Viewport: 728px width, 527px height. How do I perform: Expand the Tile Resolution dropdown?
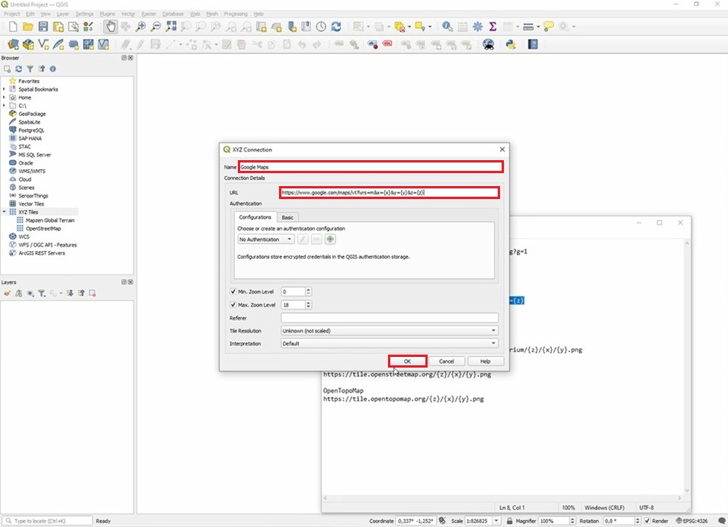tap(389, 331)
